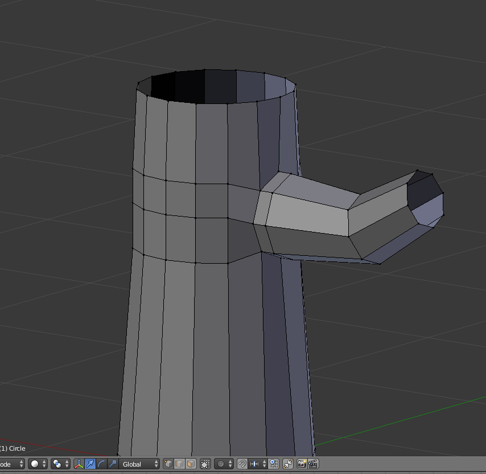Render an OpenGL image with camera icon
This screenshot has width=486, height=474.
click(x=302, y=464)
